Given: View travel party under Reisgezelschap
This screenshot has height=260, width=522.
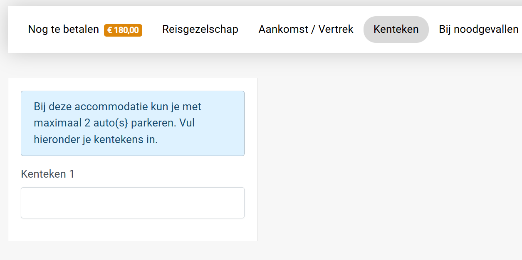Looking at the screenshot, I should click(x=200, y=30).
